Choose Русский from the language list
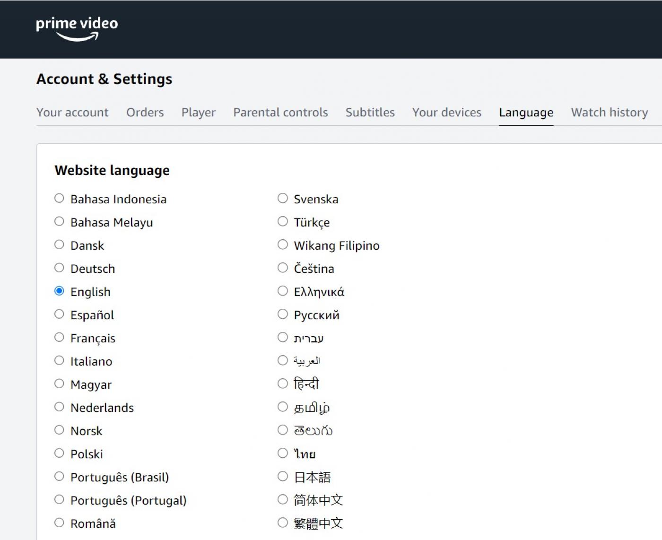662x540 pixels. click(283, 314)
